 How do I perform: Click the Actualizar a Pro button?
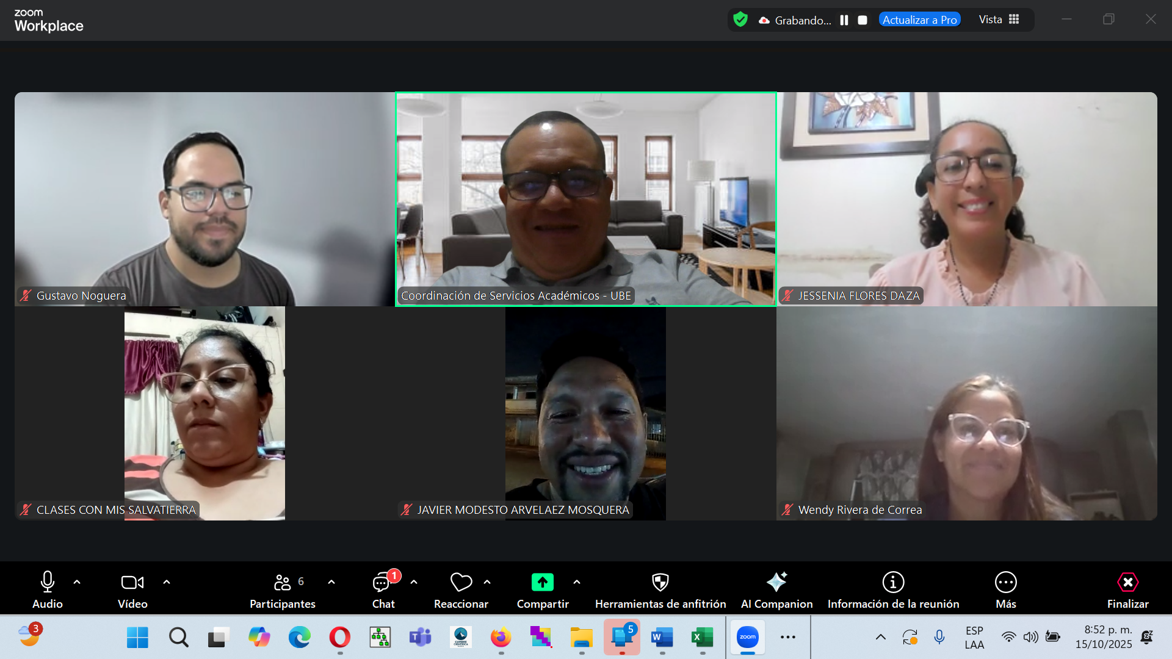pos(919,20)
